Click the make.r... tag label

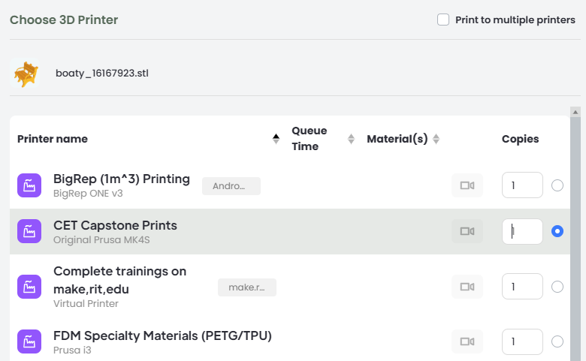click(247, 287)
